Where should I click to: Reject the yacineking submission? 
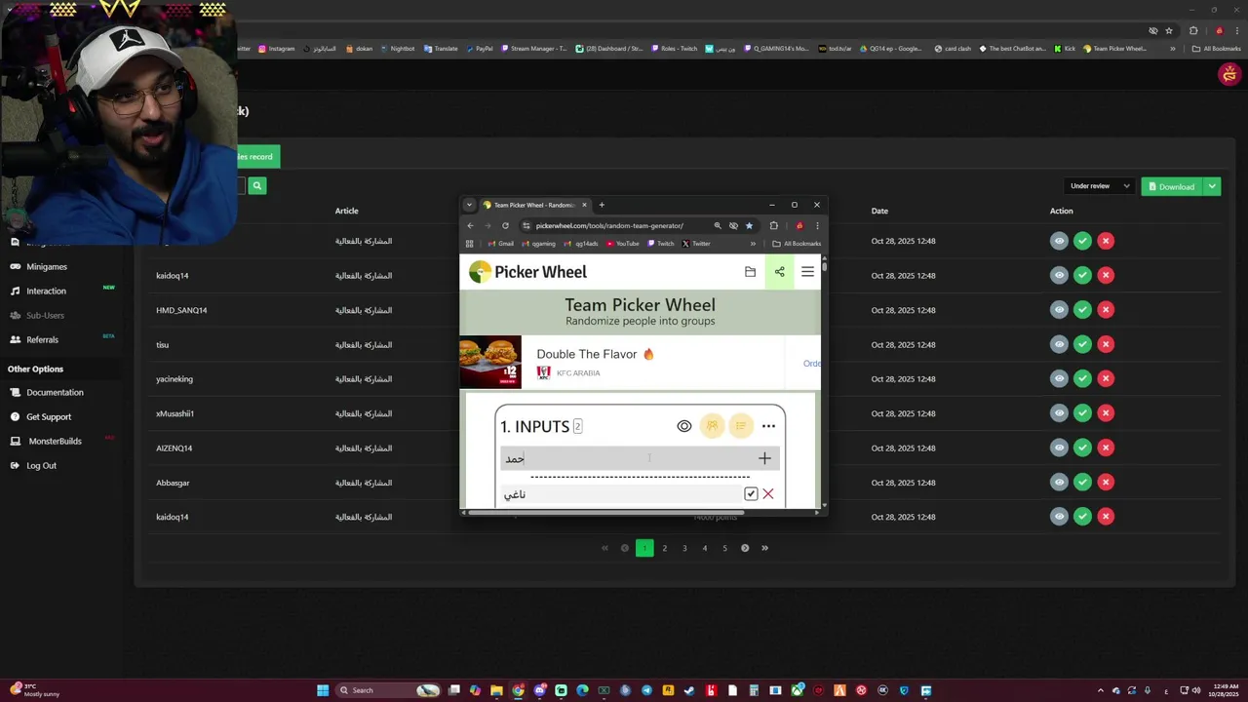click(x=1106, y=378)
